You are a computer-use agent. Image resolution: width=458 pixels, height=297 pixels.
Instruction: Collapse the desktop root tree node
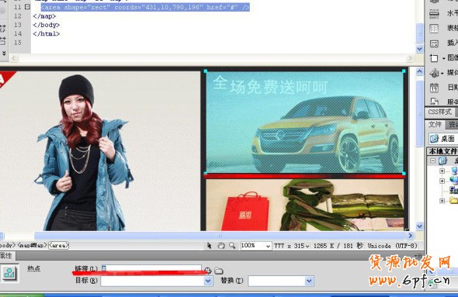tap(433, 161)
